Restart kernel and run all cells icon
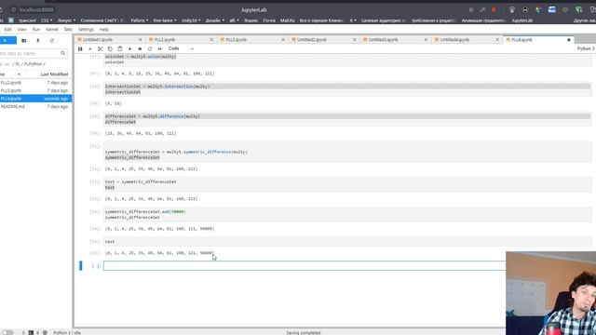596x335 pixels. pyautogui.click(x=160, y=49)
